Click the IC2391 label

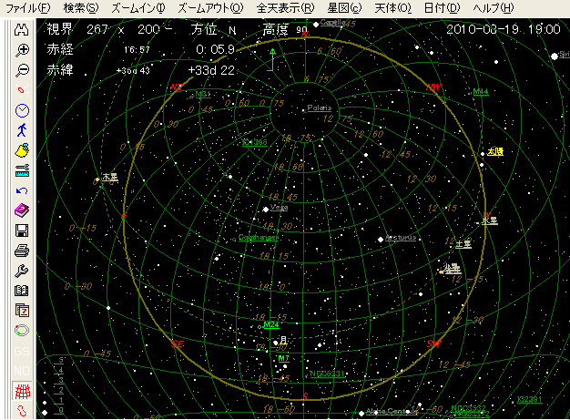click(x=529, y=399)
